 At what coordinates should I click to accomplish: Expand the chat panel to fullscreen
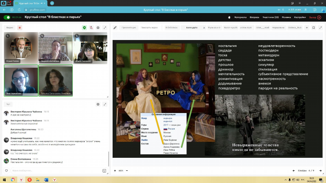tap(105, 104)
